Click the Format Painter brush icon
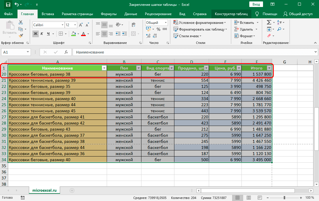 (x=21, y=36)
